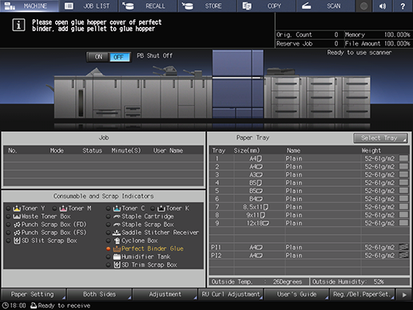Click the Perfect Binder Glue indicator icon
413x310 pixels.
[117, 248]
